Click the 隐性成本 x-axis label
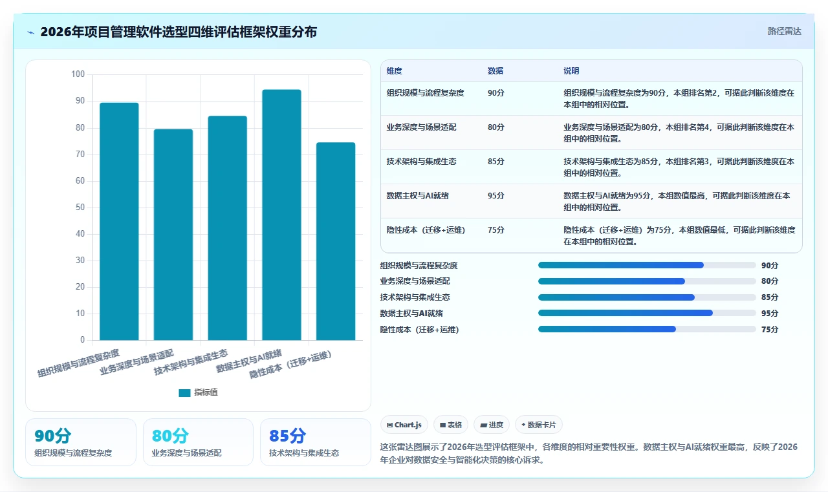 (291, 365)
